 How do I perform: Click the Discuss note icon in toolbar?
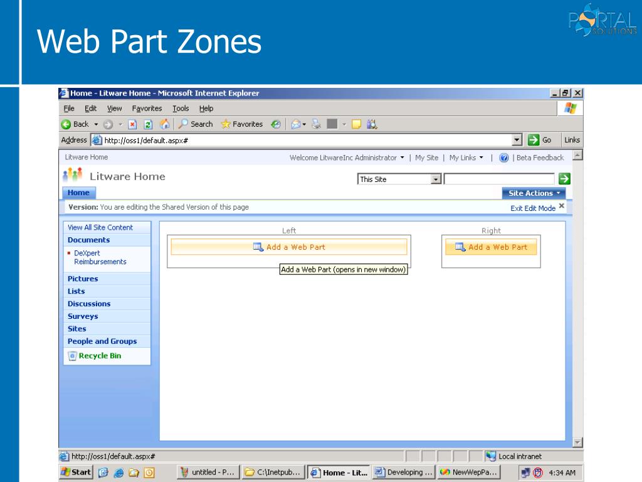356,124
